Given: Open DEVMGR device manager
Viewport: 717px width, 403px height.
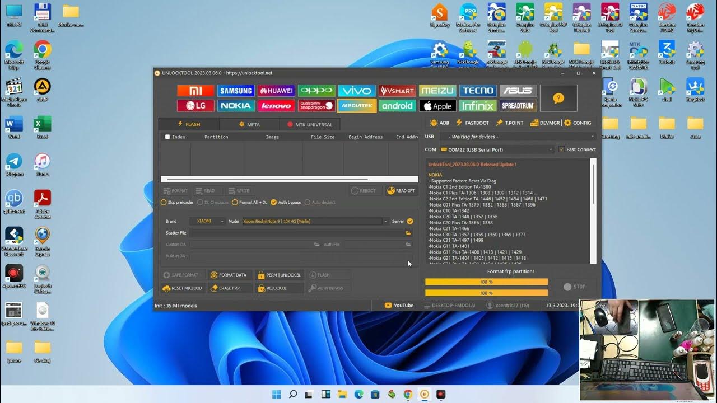Looking at the screenshot, I should (x=545, y=123).
